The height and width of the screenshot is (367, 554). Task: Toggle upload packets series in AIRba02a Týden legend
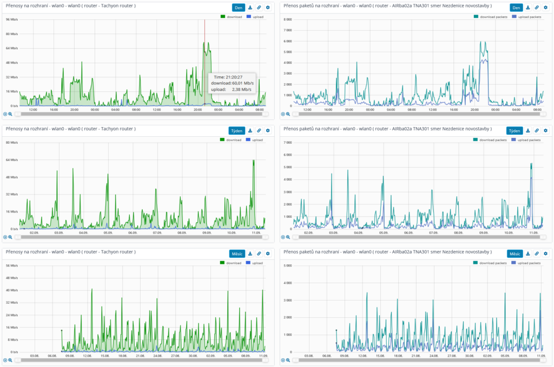(526, 140)
